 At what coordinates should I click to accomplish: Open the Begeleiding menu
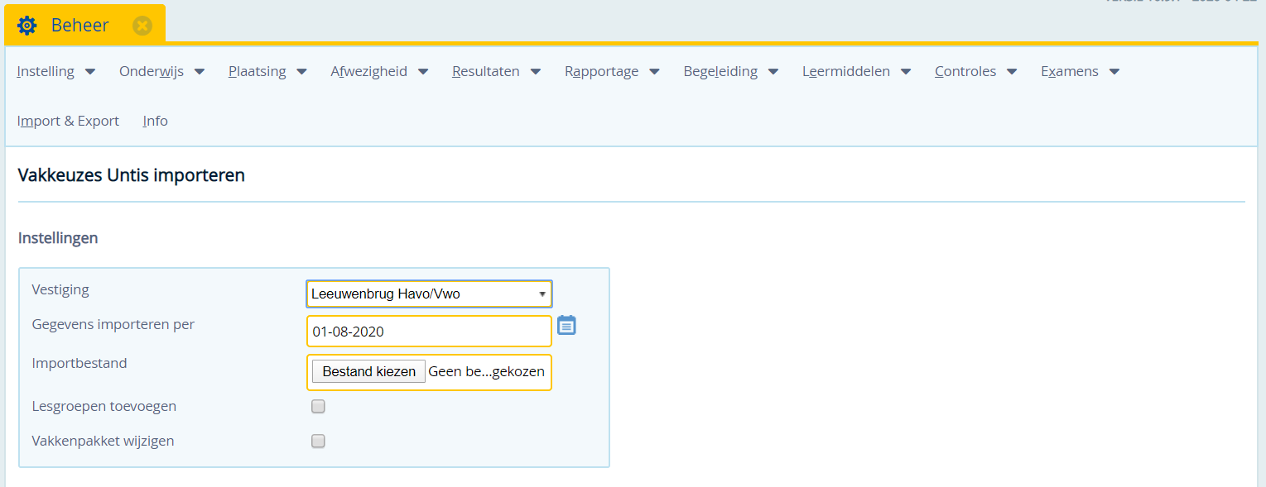731,71
